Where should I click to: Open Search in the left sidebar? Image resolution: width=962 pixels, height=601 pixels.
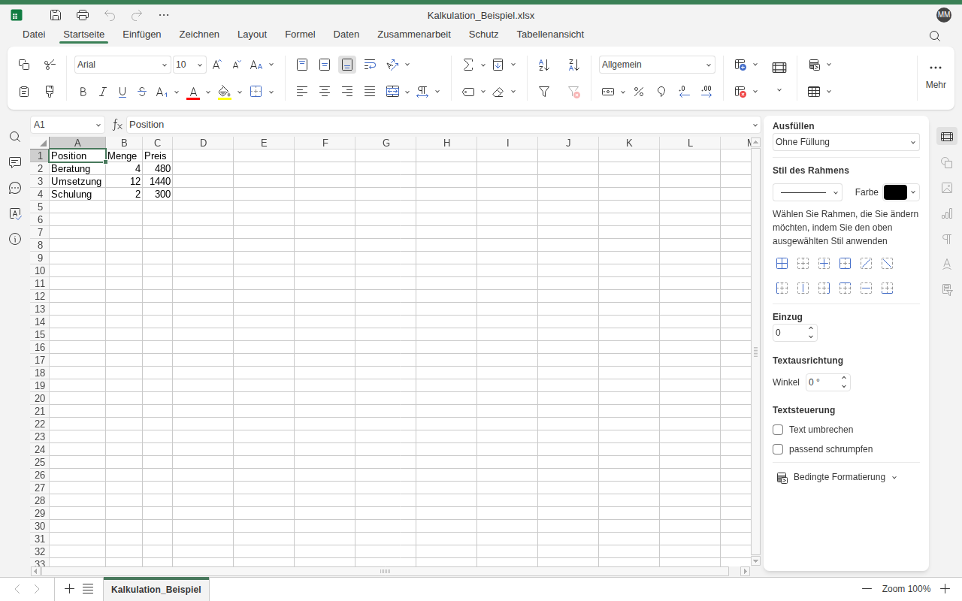tap(15, 137)
